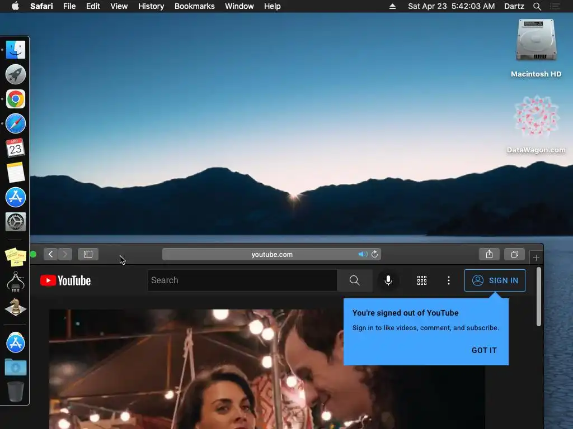The image size is (573, 429).
Task: Mute the tab audio speaker icon
Action: tap(363, 254)
